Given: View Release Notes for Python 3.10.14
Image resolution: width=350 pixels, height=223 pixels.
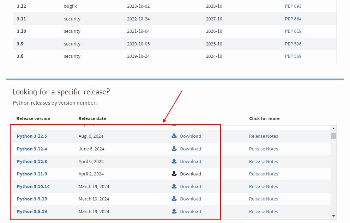Looking at the screenshot, I should click(x=264, y=186).
